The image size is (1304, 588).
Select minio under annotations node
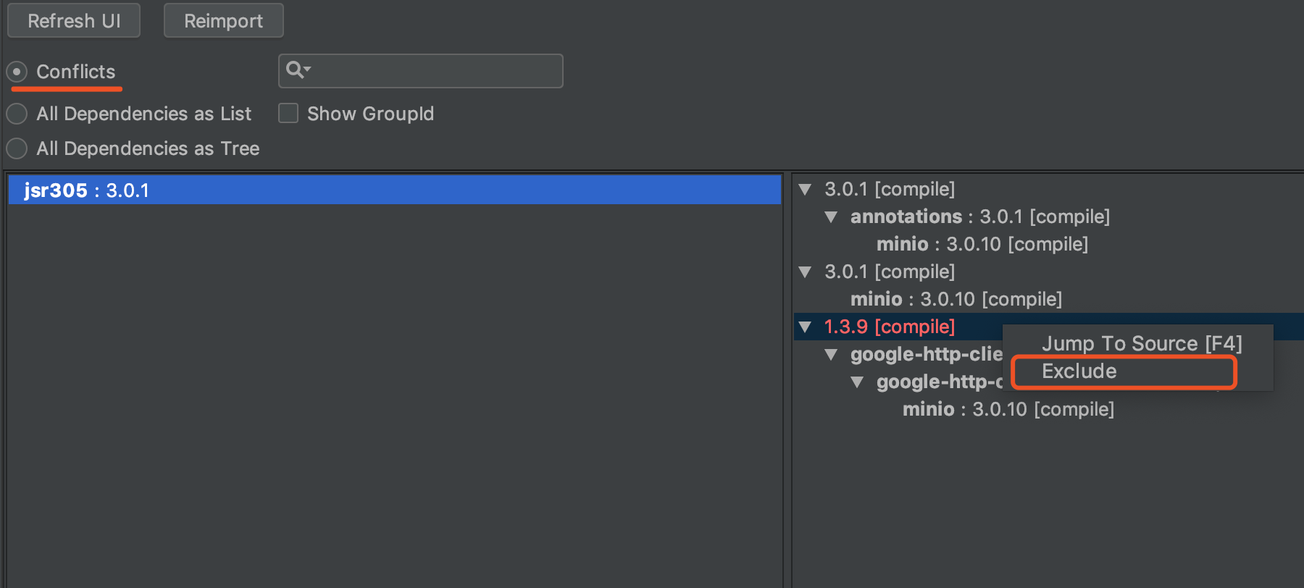coord(981,245)
